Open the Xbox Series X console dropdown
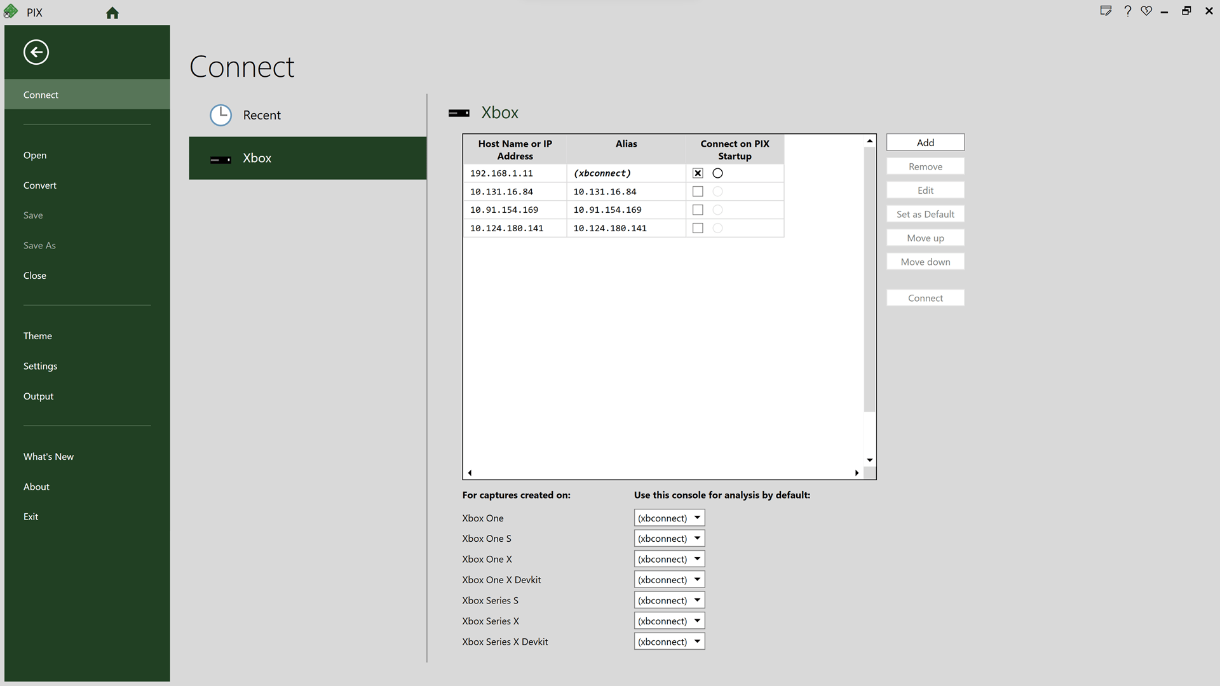Viewport: 1220px width, 686px height. (x=669, y=621)
